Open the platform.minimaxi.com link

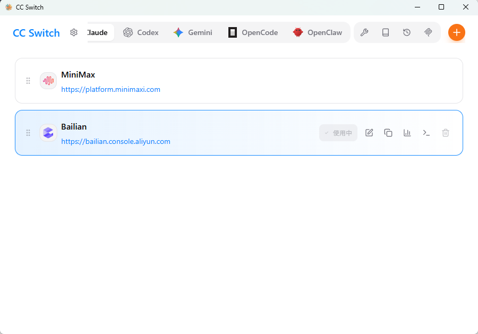pos(110,89)
